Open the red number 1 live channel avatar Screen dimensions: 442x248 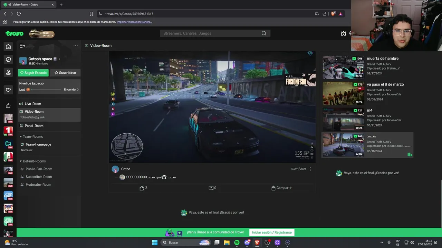coord(8,131)
